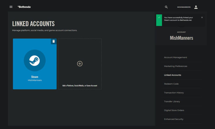Open the search magnifier icon

pyautogui.click(x=166, y=7)
